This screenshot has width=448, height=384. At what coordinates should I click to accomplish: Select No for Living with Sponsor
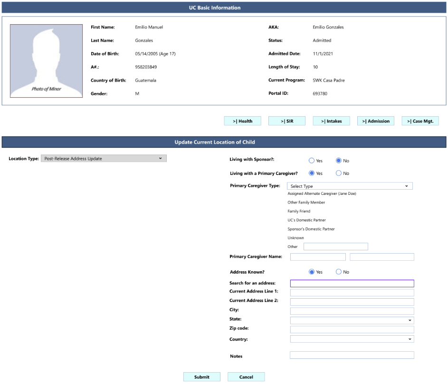339,161
